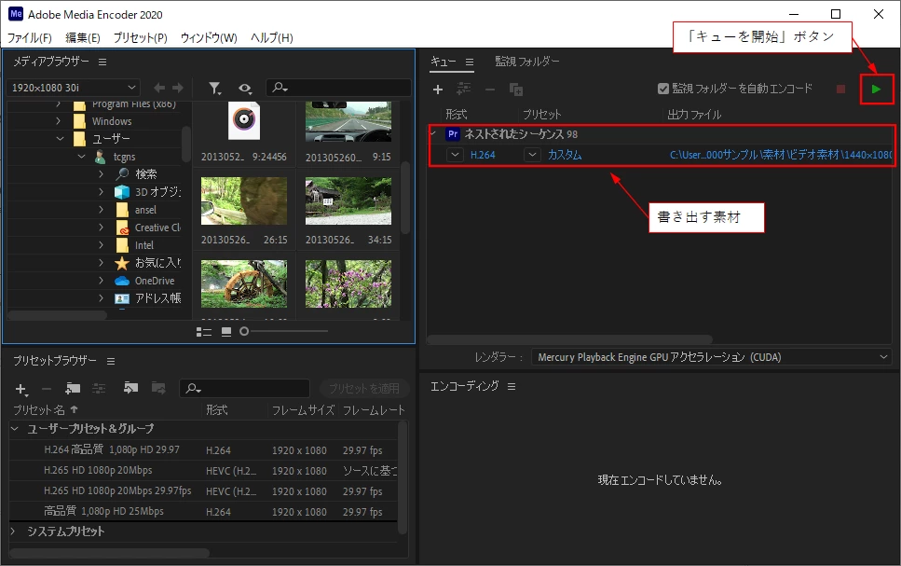Adjust the media browser thumbnail size slider
The width and height of the screenshot is (901, 566).
point(284,331)
